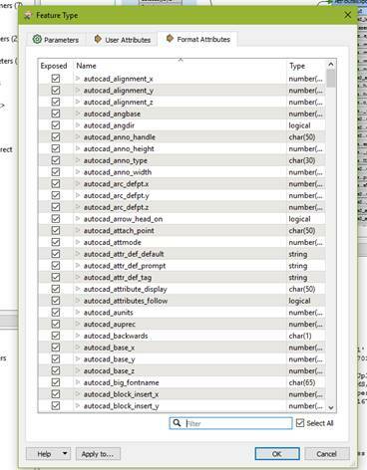The image size is (367, 470).
Task: Select the autocad_attr_def_prompt row name
Action: tap(125, 266)
